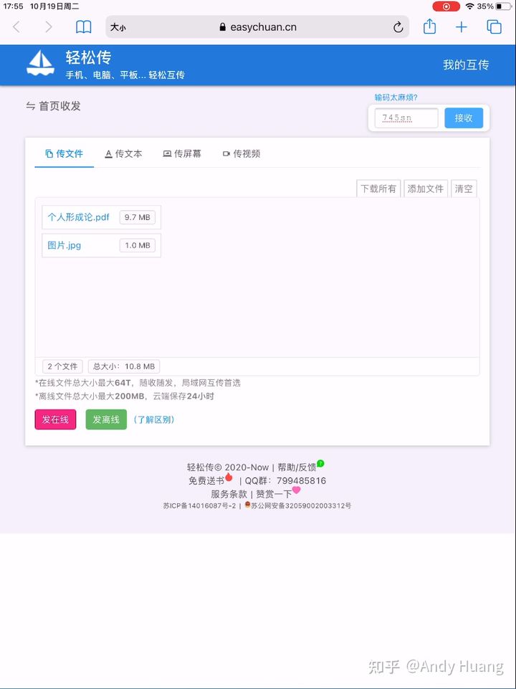Go forward with Safari's forward arrow
The width and height of the screenshot is (516, 689).
point(48,27)
